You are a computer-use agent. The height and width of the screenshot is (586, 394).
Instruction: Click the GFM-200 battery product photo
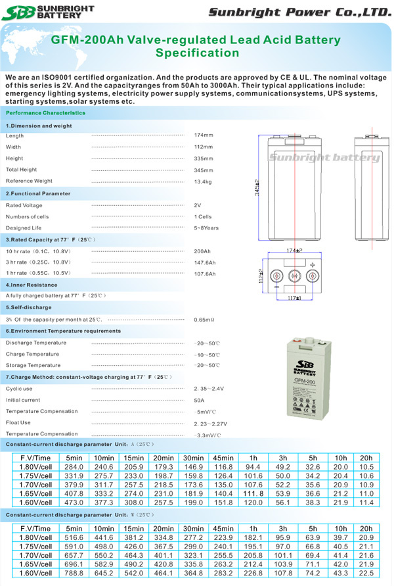coord(309,378)
